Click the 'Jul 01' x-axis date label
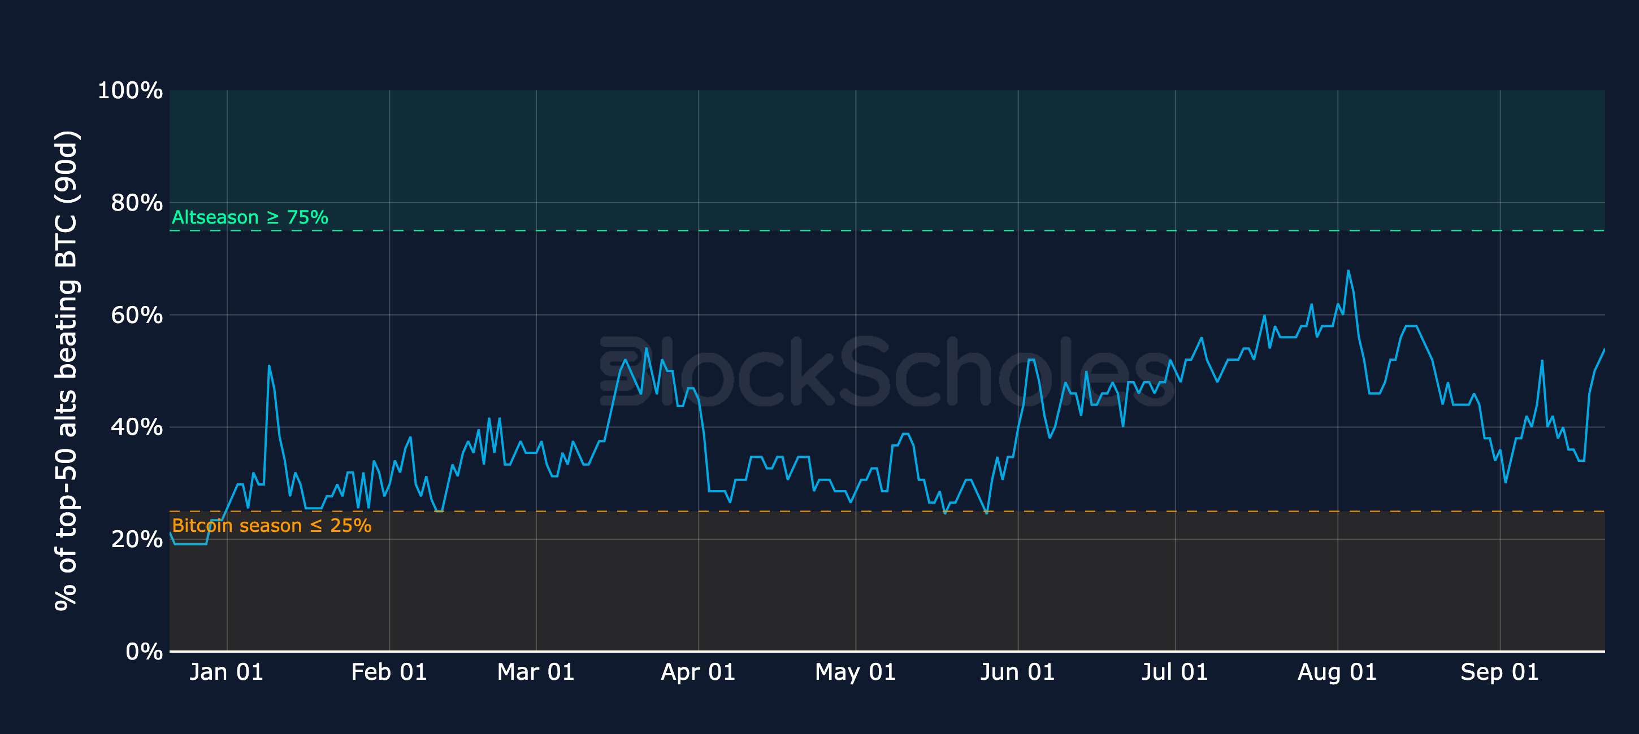The image size is (1639, 734). 1174,672
